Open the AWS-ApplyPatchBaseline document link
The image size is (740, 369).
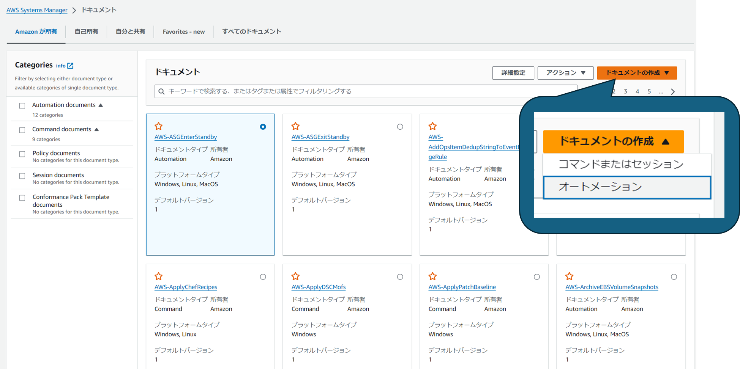click(462, 287)
